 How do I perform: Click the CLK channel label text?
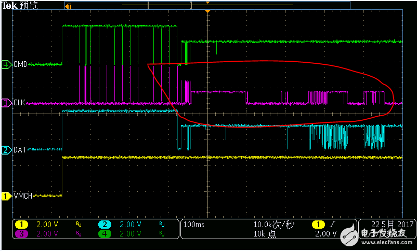(x=19, y=103)
